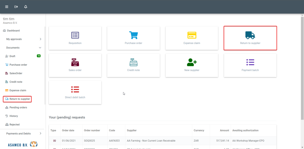Click the page vertical scrollbar
Viewport: 304px width, 149px height.
(302, 68)
